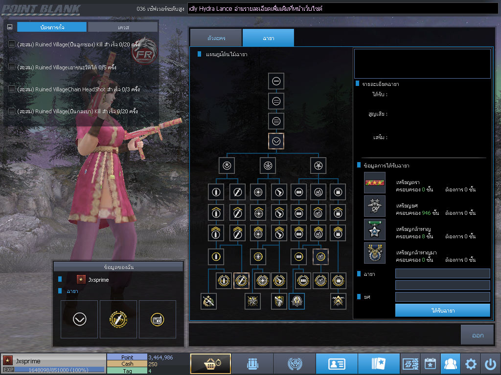The height and width of the screenshot is (375, 501).
Task: Open the coupon ticket icon
Action: 410,363
